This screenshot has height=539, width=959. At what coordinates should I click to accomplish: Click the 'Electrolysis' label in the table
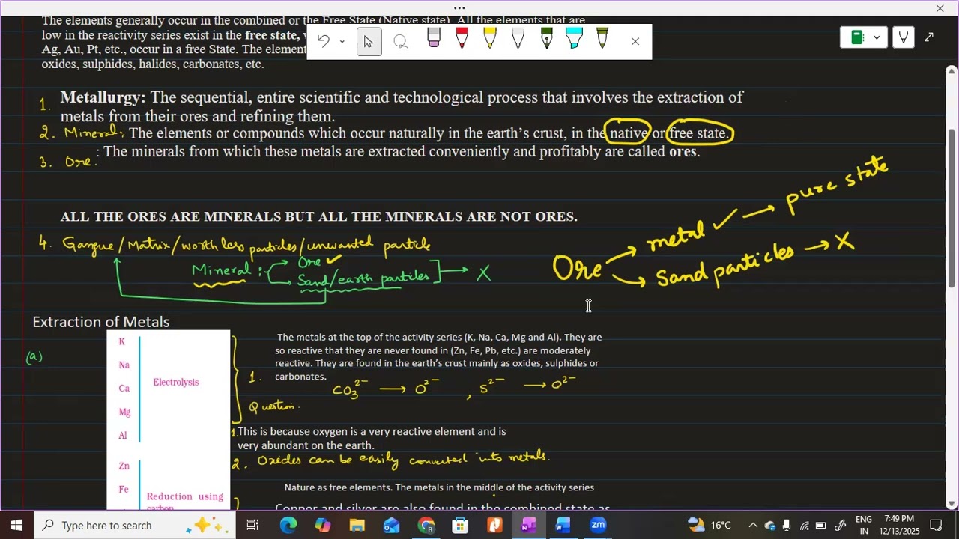tap(176, 383)
